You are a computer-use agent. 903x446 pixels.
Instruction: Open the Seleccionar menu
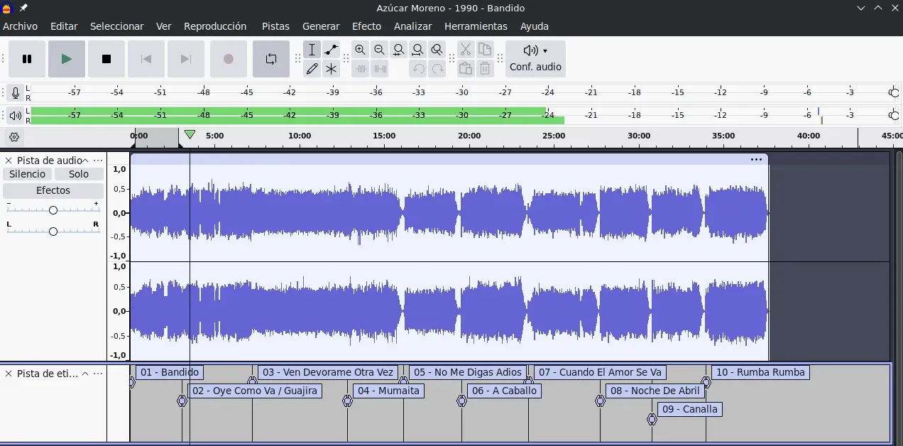point(116,26)
